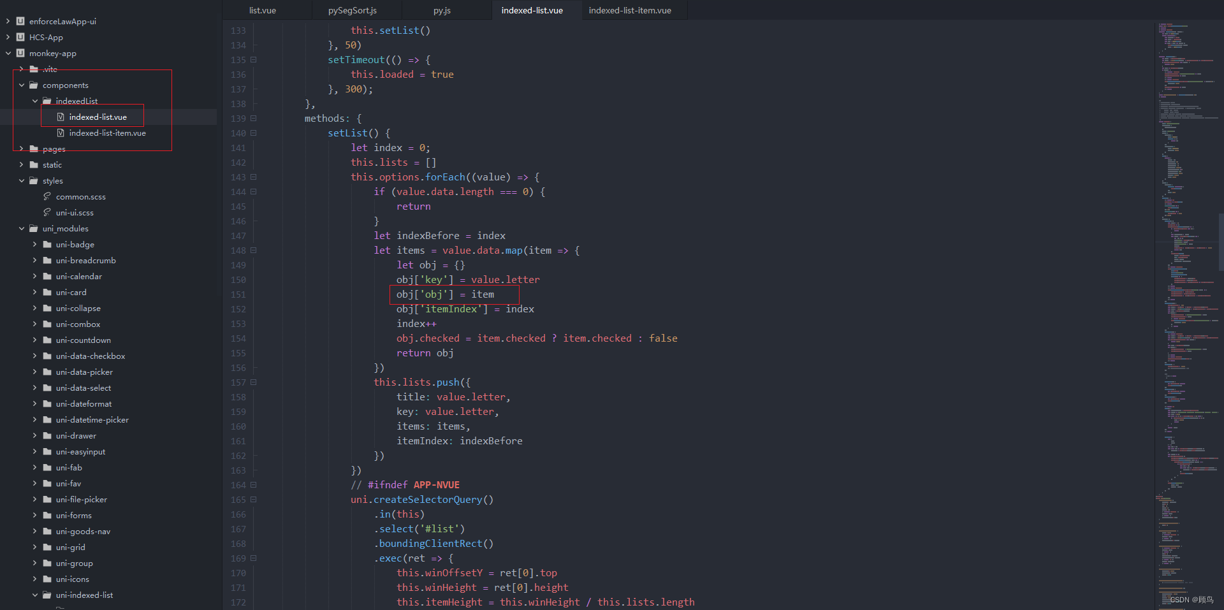Click the HCS-App project icon
This screenshot has width=1224, height=610.
[20, 37]
